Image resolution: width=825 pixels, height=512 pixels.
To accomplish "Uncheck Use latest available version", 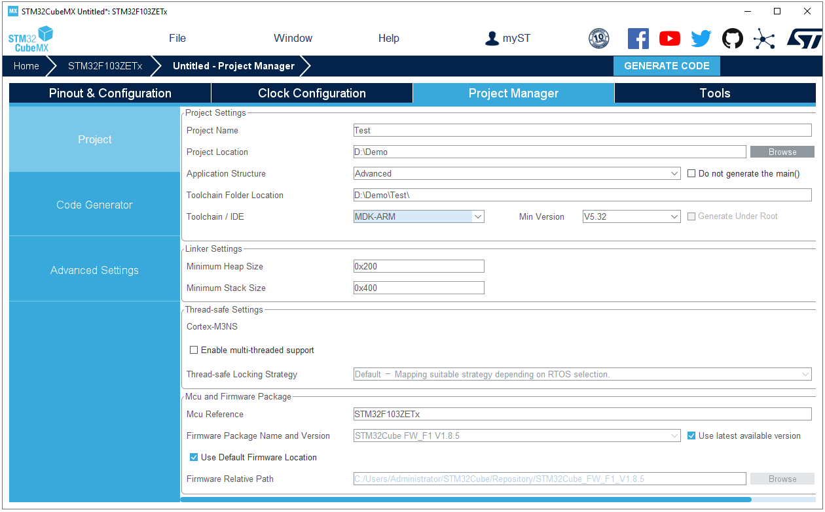I will (x=691, y=435).
